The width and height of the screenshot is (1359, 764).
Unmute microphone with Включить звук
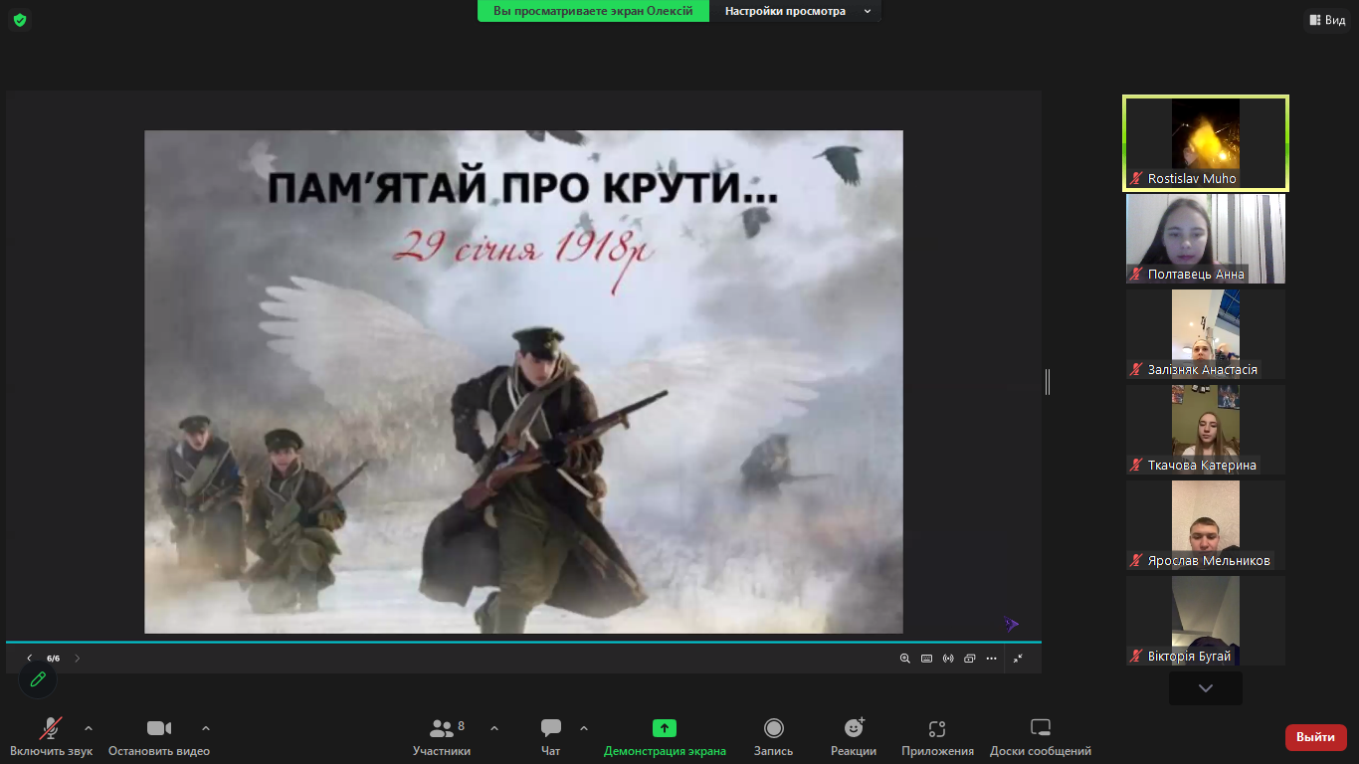51,737
